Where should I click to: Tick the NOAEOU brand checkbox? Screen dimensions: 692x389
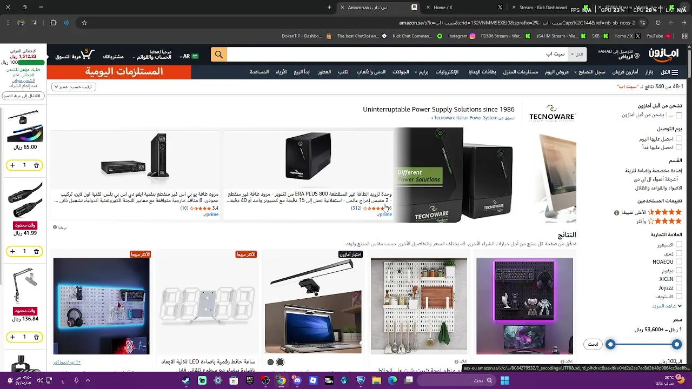(x=679, y=262)
